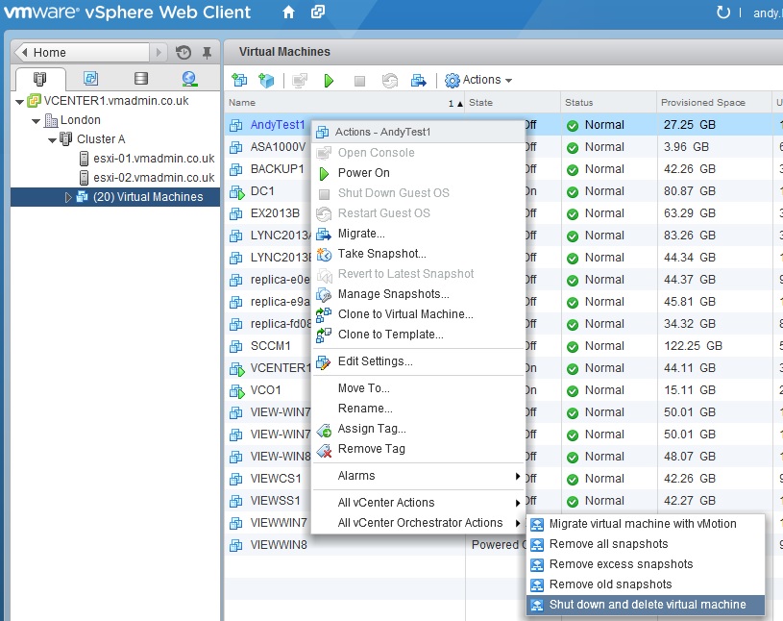Go to vSphere Home via house icon
Screen dimensions: 783x621
pos(288,12)
